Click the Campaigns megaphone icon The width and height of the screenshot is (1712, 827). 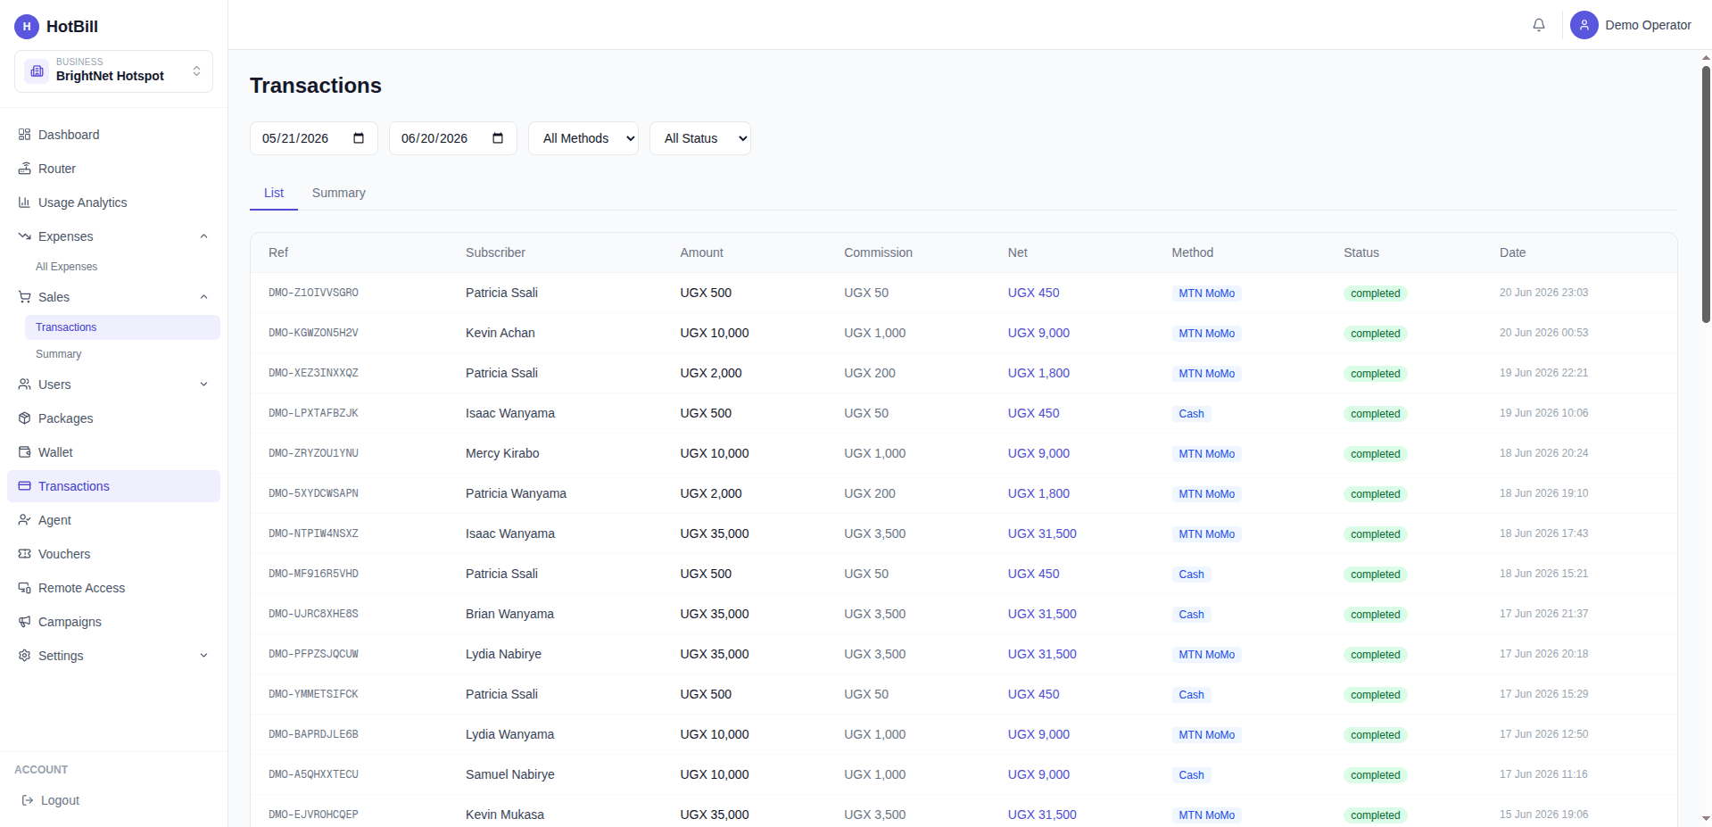click(x=25, y=622)
